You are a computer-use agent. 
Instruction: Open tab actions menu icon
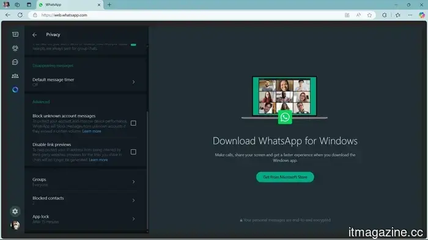(29, 5)
